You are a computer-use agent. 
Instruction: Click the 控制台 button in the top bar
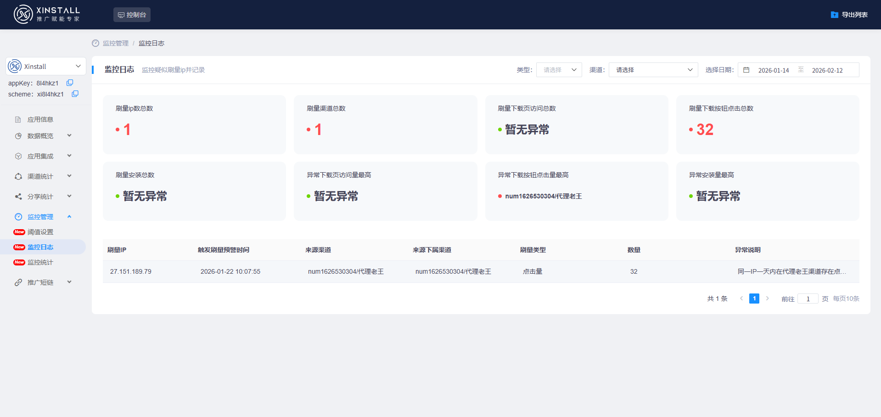point(132,14)
